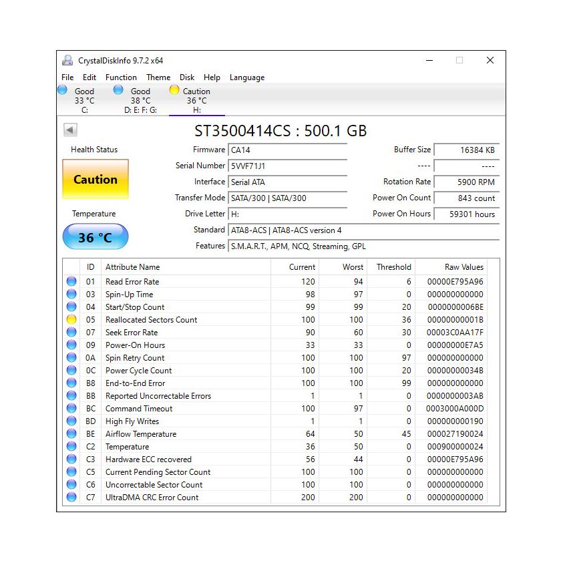Viewport: 563px width, 563px height.
Task: Open the File menu
Action: point(67,77)
